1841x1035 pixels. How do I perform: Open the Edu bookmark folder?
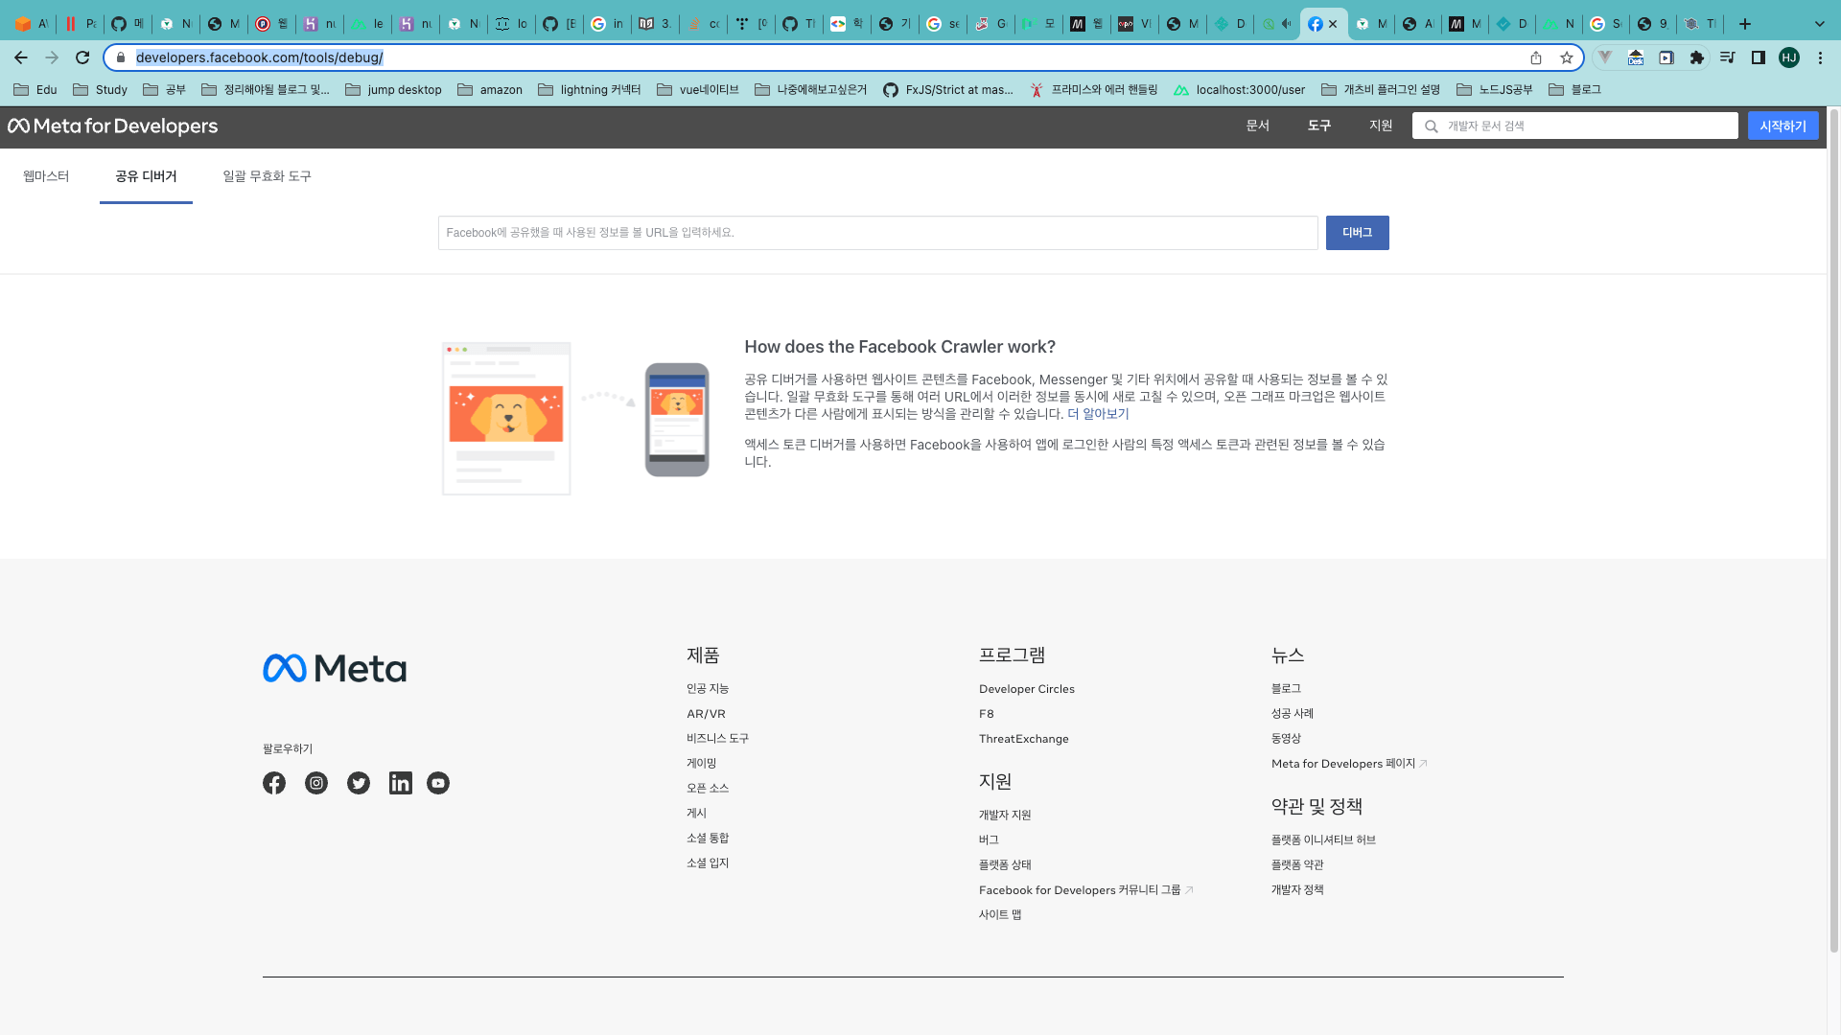click(35, 90)
